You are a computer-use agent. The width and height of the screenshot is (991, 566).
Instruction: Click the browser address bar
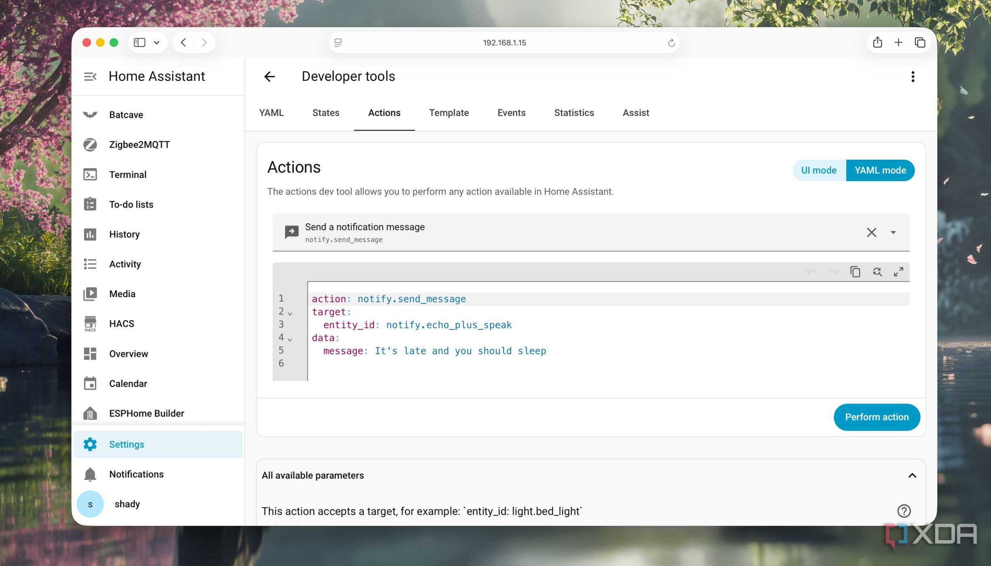pos(504,42)
